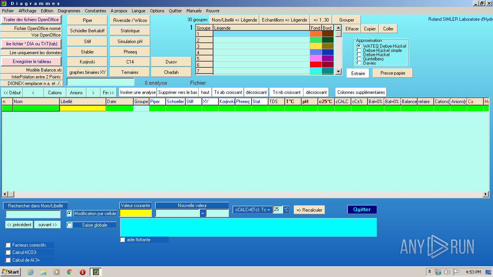Click the red Opera-style taskbar icon
The width and height of the screenshot is (493, 277).
pyautogui.click(x=82, y=272)
